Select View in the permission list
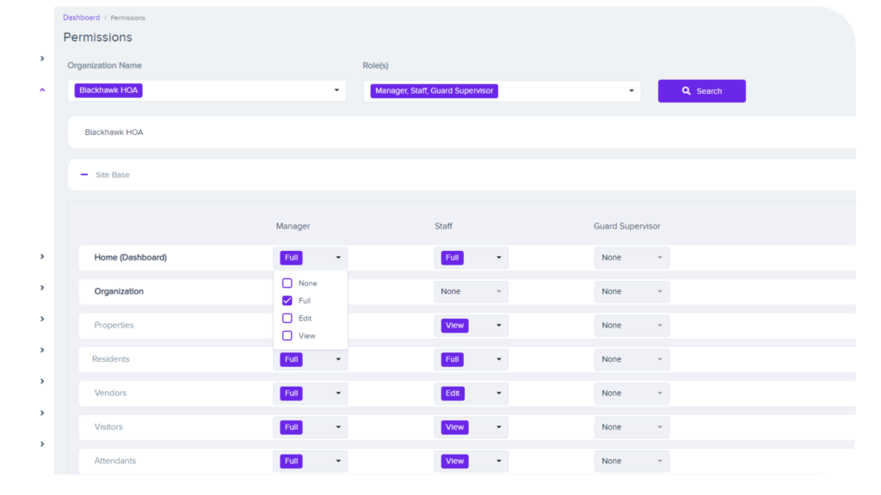 [x=287, y=336]
